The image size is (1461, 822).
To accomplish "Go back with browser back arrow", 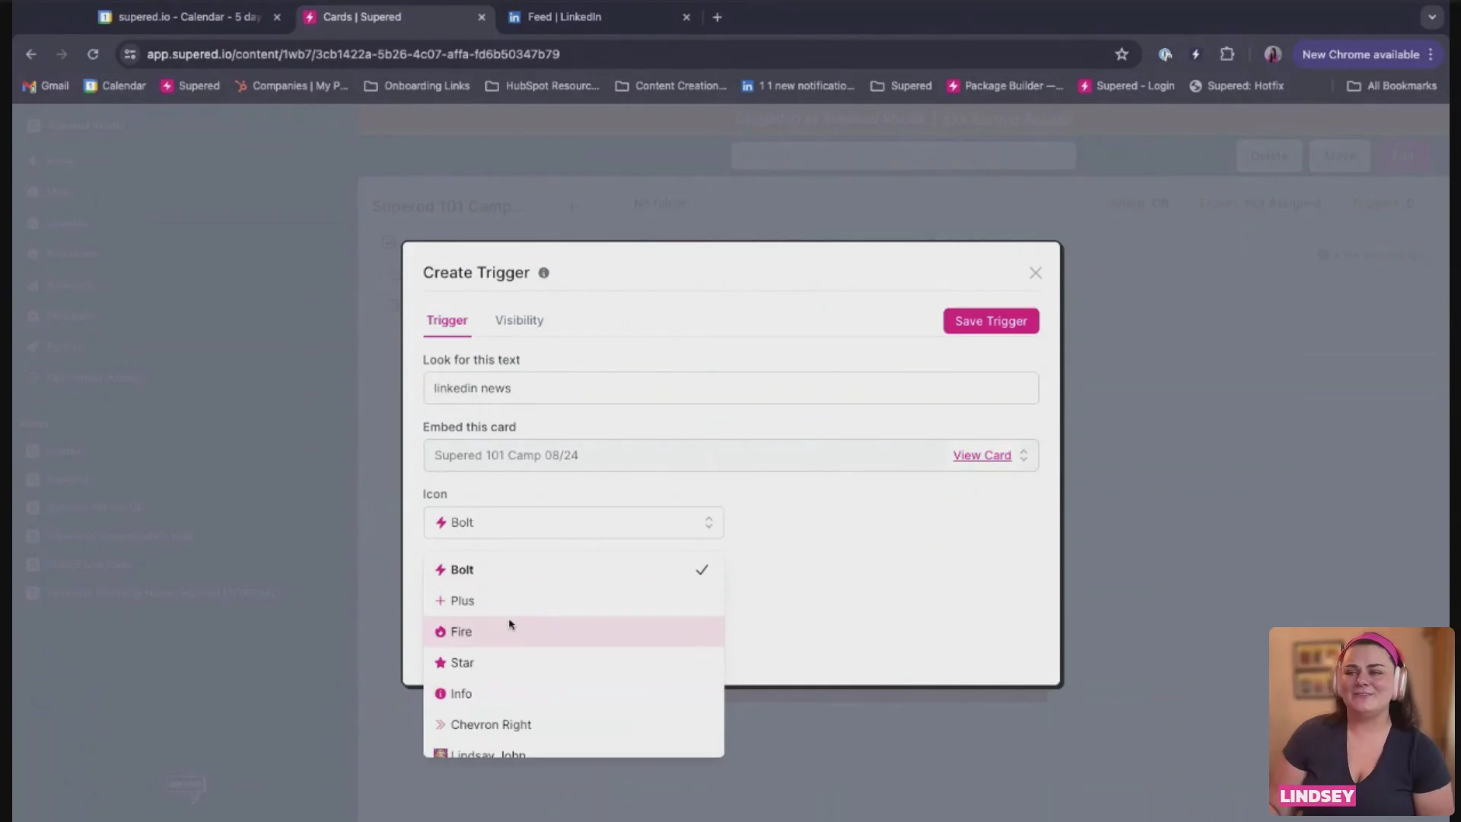I will [x=30, y=54].
